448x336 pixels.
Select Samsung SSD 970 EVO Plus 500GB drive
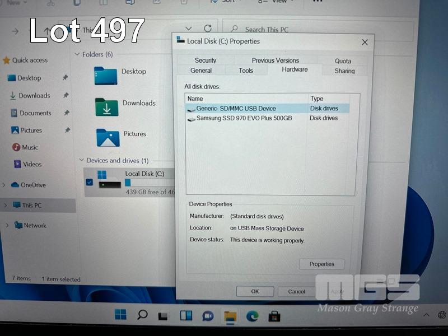pyautogui.click(x=244, y=118)
